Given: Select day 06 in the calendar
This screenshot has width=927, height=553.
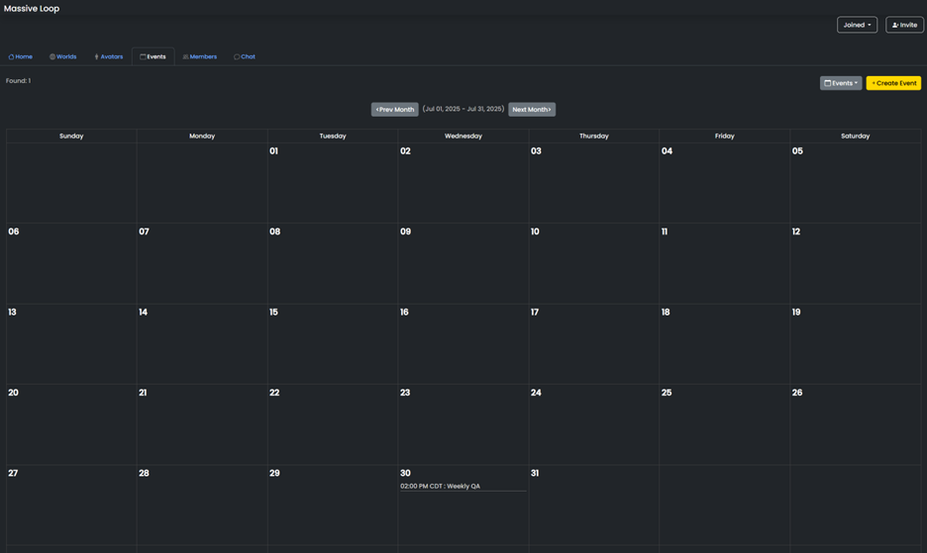Looking at the screenshot, I should click(x=71, y=263).
